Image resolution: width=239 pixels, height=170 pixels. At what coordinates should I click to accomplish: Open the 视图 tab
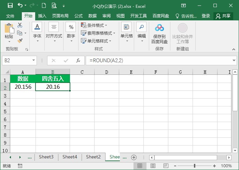pos(121,16)
